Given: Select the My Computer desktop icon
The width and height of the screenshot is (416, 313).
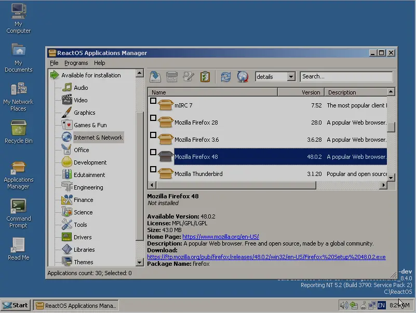Looking at the screenshot, I should (19, 11).
